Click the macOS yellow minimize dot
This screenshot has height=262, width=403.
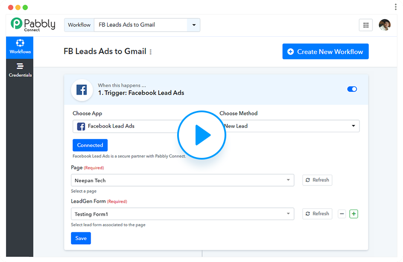pos(18,7)
